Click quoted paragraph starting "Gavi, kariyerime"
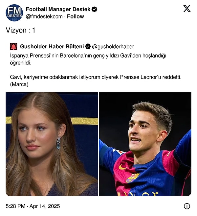 (96, 77)
